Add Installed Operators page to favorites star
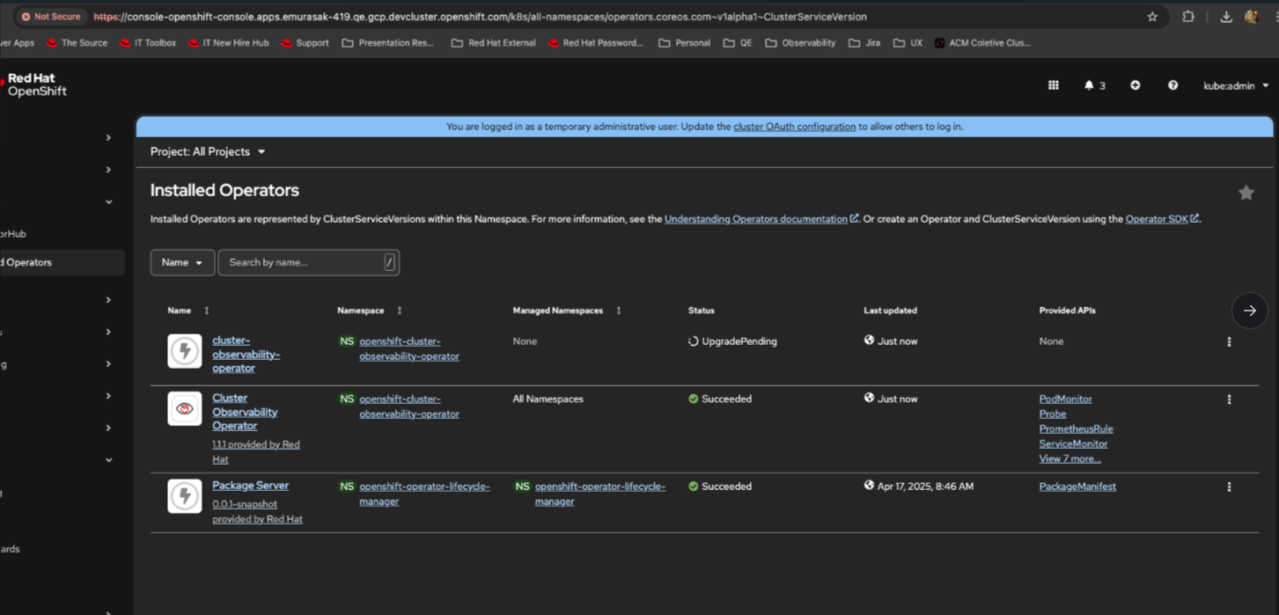 [1246, 193]
